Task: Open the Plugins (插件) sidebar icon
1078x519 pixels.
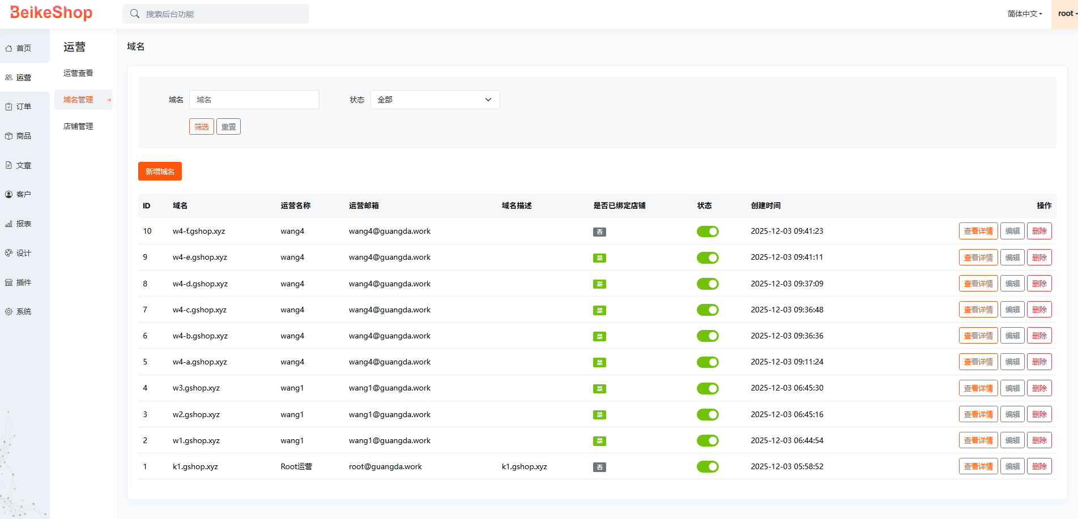Action: coord(9,282)
